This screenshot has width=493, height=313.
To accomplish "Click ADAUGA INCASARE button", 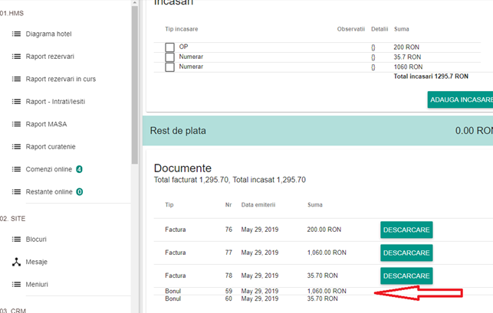I will [x=460, y=99].
